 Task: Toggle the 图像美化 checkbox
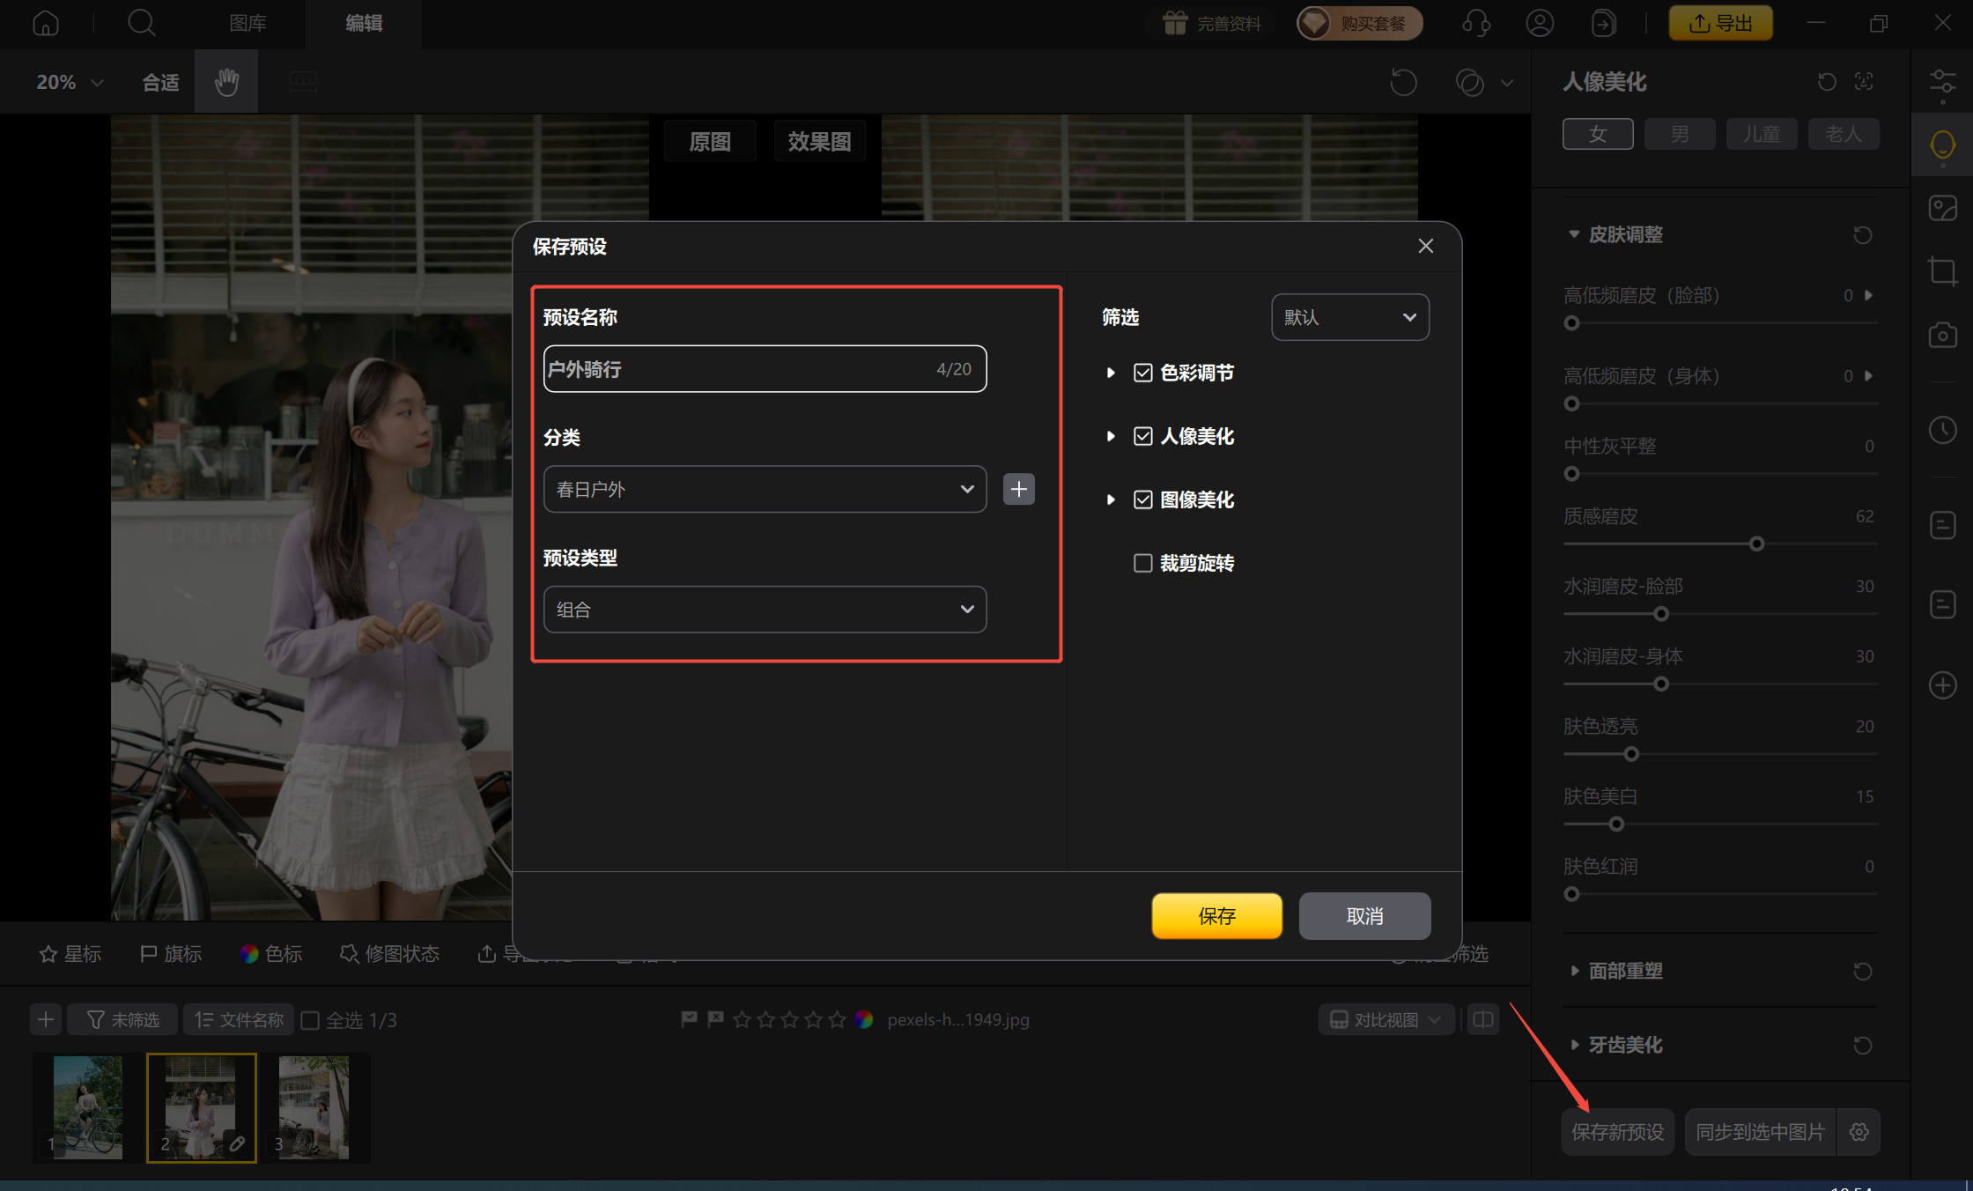coord(1142,499)
